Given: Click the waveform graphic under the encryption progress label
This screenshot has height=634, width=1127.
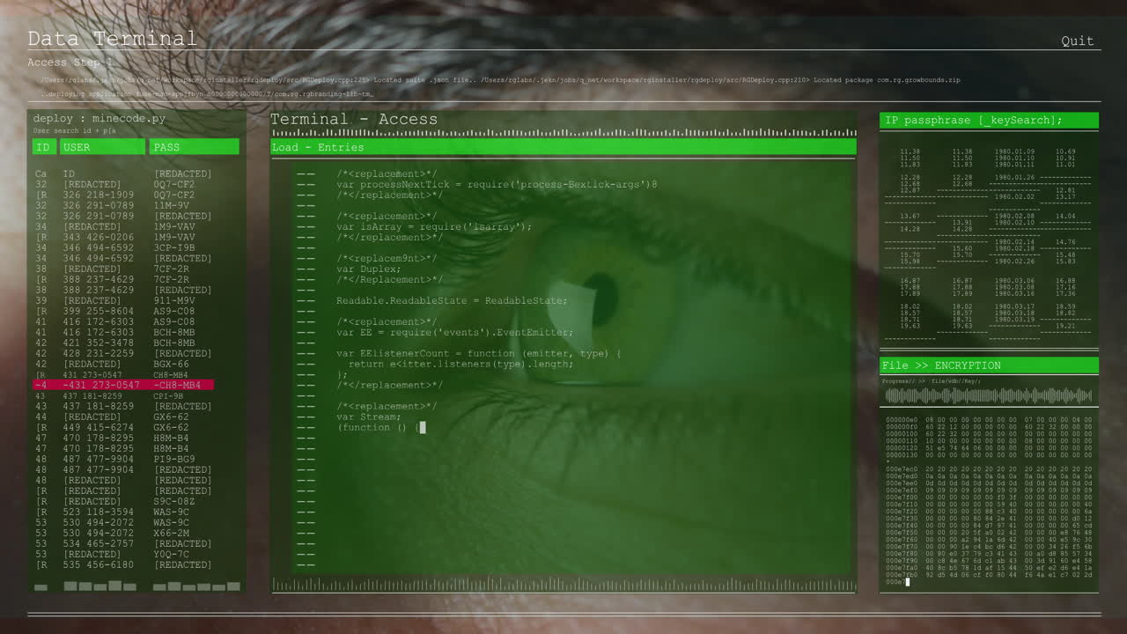Looking at the screenshot, I should pyautogui.click(x=988, y=395).
